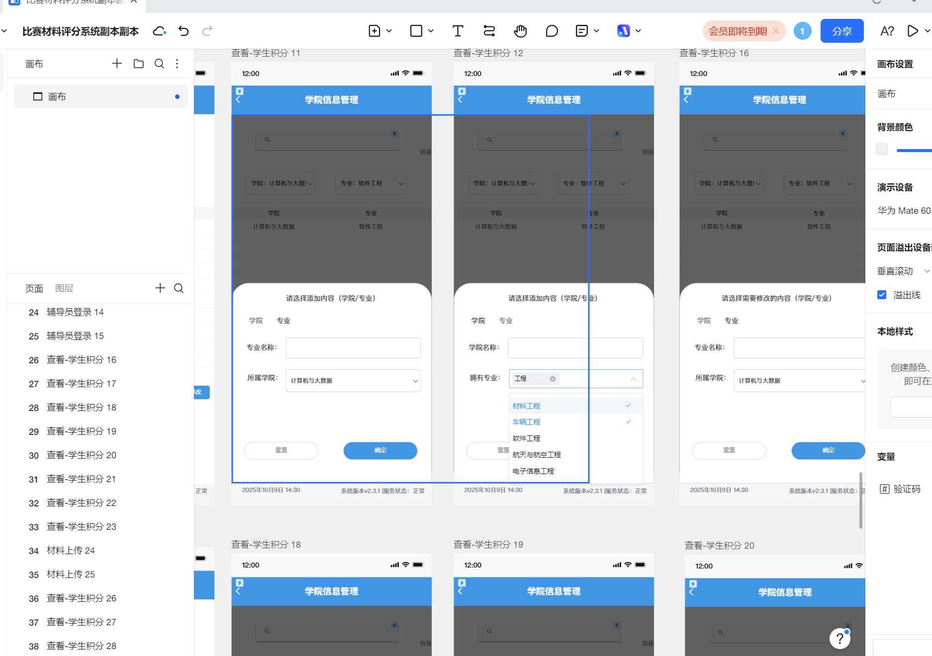Click 学院名称 input field in frame 12
This screenshot has width=932, height=656.
pos(575,348)
